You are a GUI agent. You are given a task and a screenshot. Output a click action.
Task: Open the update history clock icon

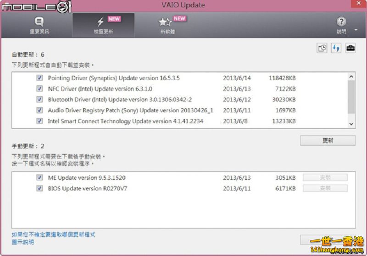click(322, 49)
